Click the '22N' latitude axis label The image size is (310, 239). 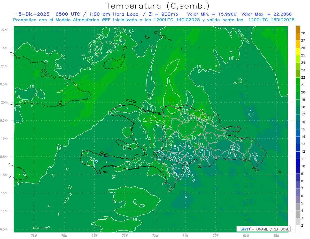(4, 30)
